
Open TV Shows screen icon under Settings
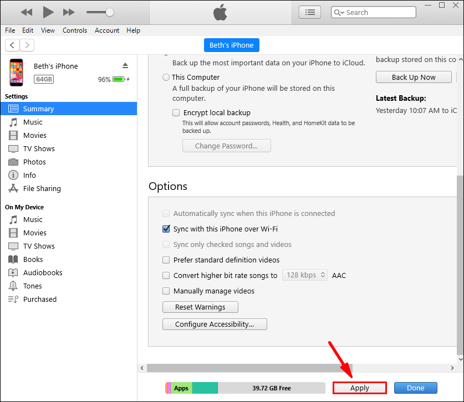[13, 149]
